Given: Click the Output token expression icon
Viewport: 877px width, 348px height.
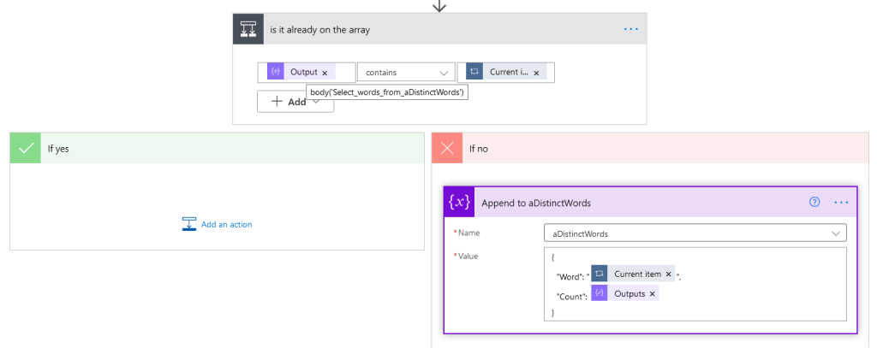Looking at the screenshot, I should pyautogui.click(x=276, y=73).
